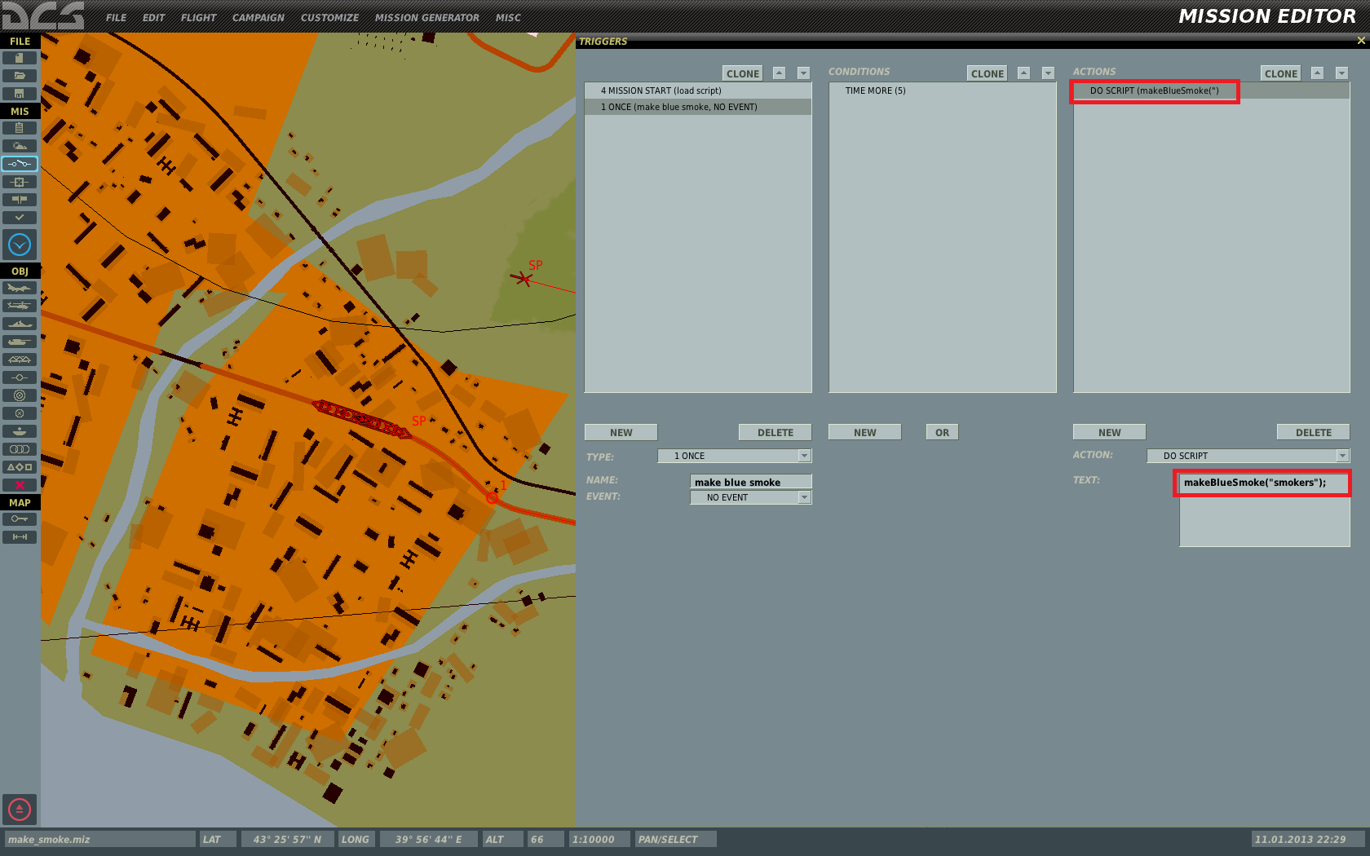Viewport: 1370px width, 856px height.
Task: Open the MISSION GENERATOR menu
Action: (426, 17)
